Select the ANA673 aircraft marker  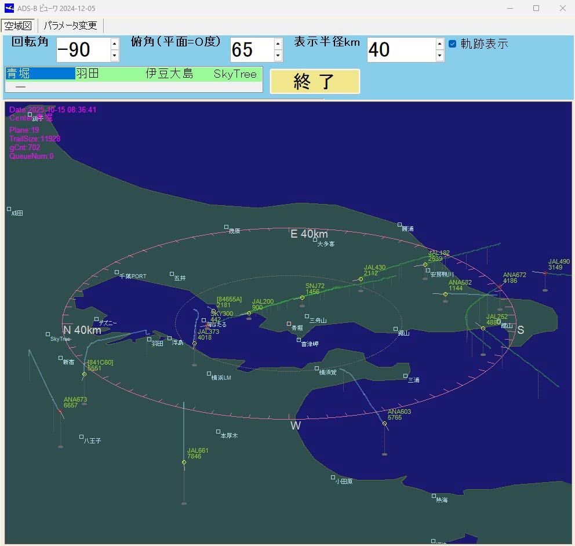tap(60, 412)
